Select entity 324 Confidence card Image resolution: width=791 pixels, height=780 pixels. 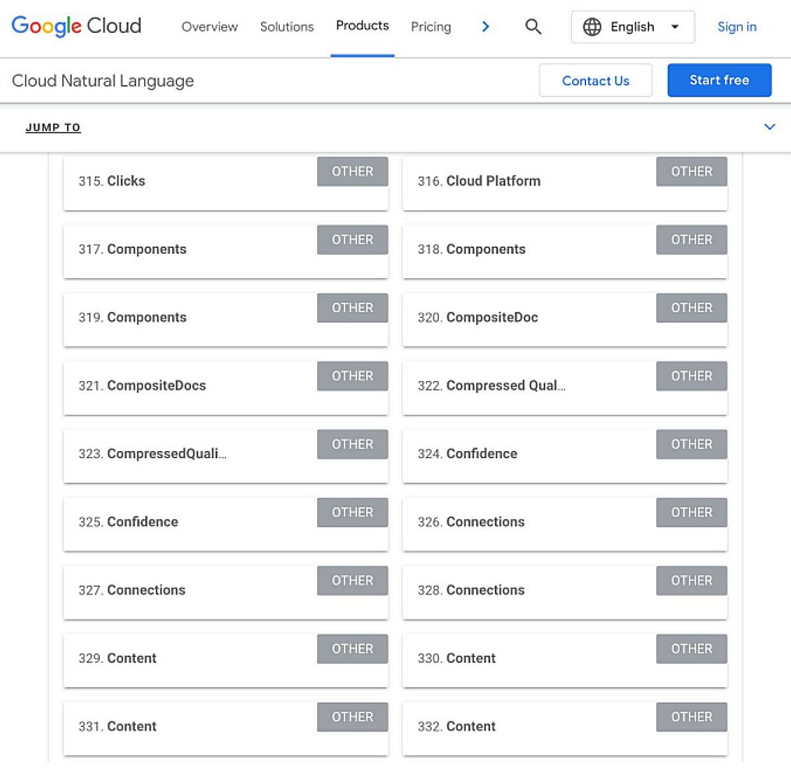[x=564, y=454]
